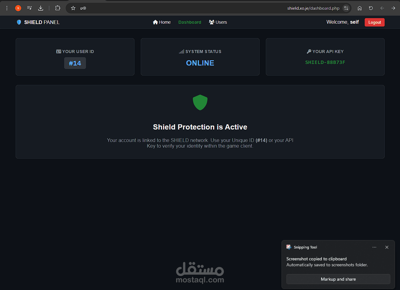This screenshot has width=400, height=290.
Task: Reload the page
Action: [371, 8]
